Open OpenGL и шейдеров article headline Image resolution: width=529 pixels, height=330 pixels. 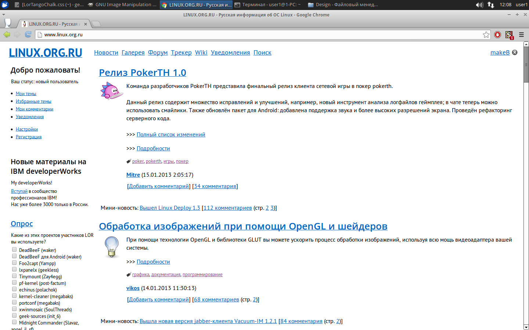(x=243, y=226)
